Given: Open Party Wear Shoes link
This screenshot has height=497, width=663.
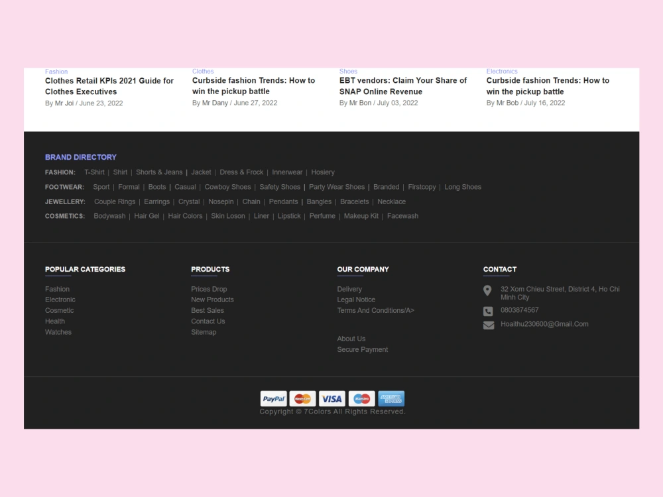Looking at the screenshot, I should pos(337,187).
